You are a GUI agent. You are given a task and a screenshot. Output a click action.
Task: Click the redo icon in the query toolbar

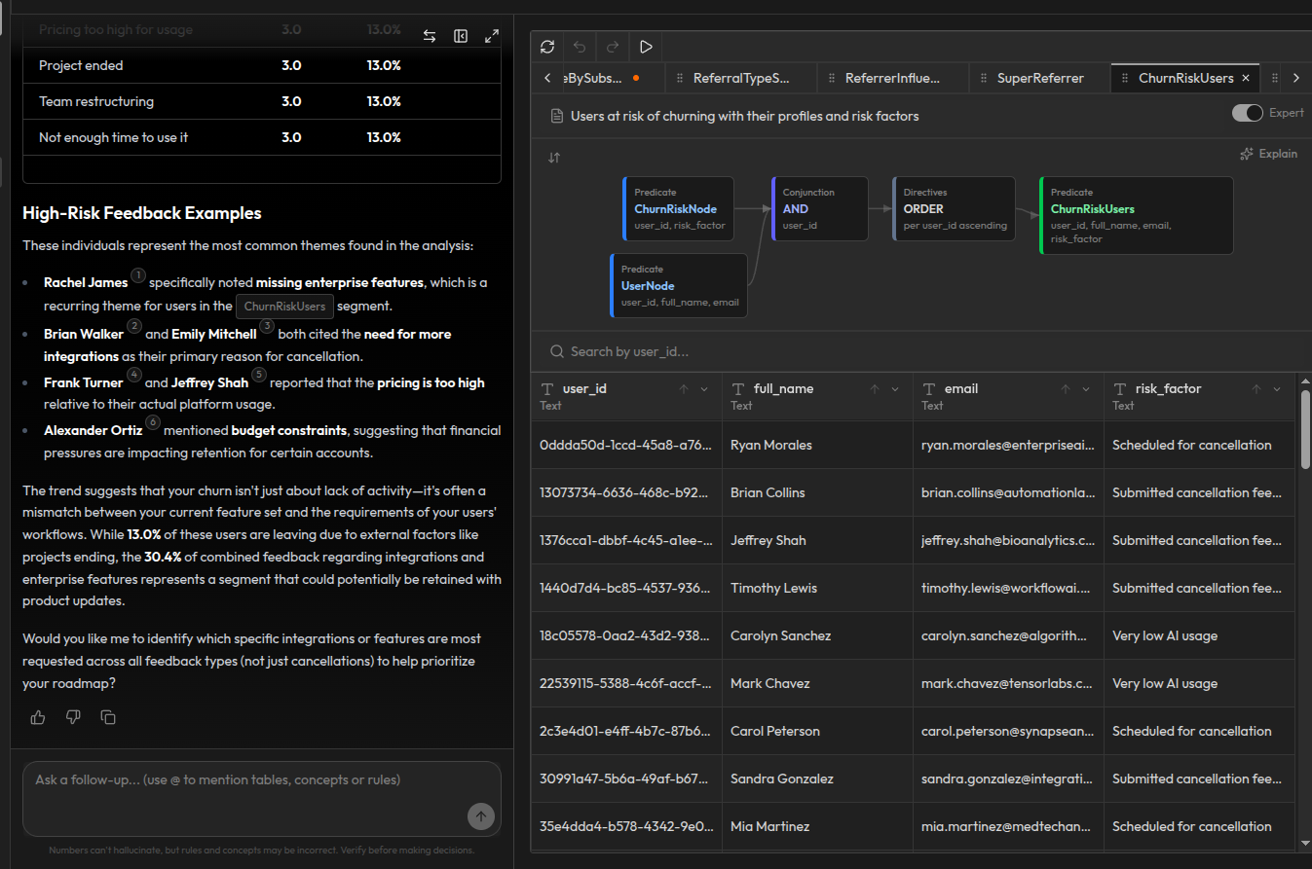click(612, 46)
